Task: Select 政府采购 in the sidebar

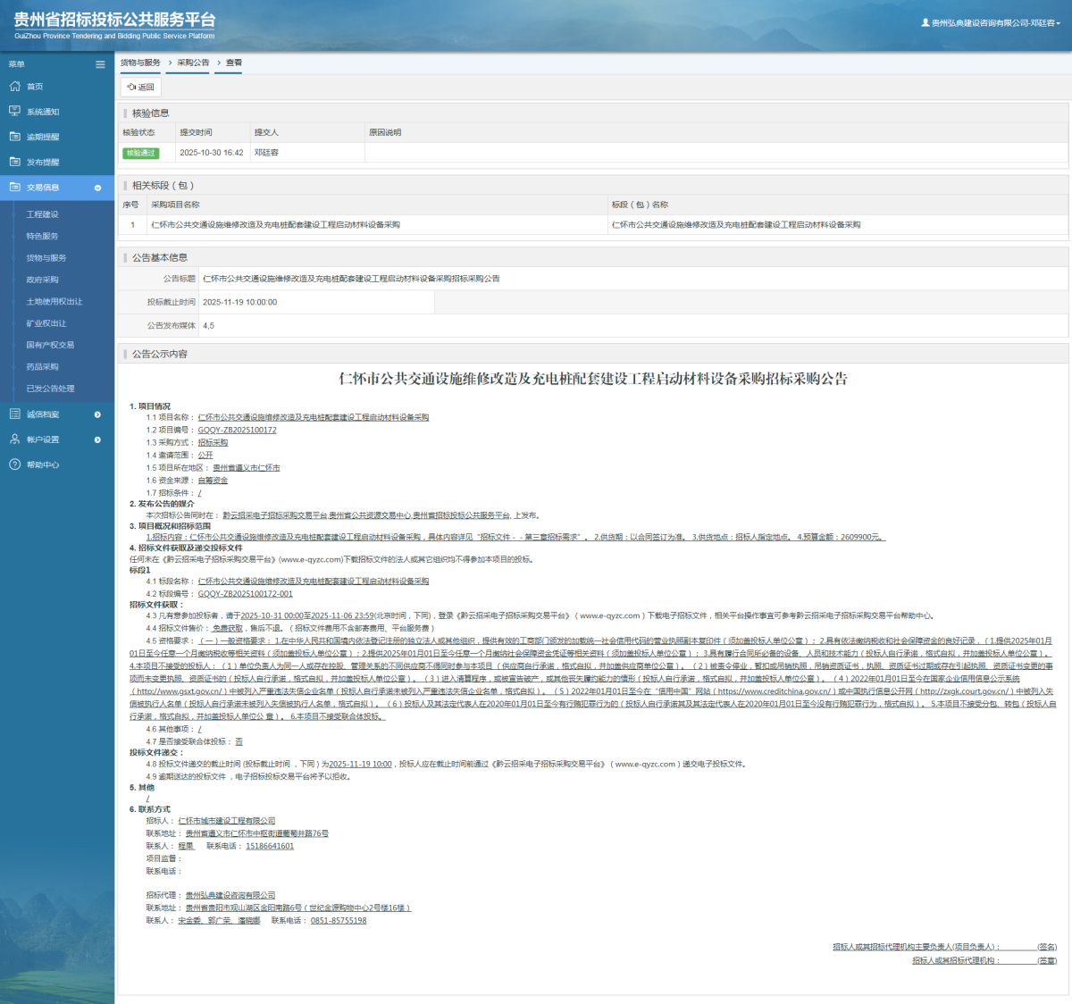Action: click(x=42, y=280)
